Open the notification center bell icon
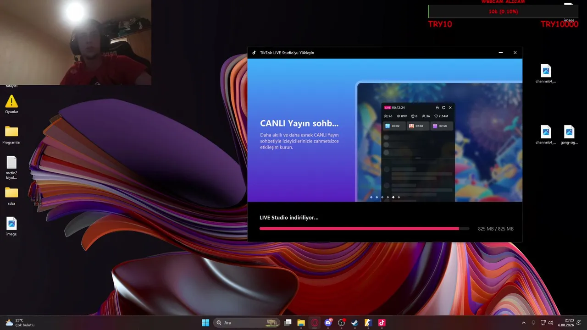Viewport: 587px width, 330px height. coord(579,323)
